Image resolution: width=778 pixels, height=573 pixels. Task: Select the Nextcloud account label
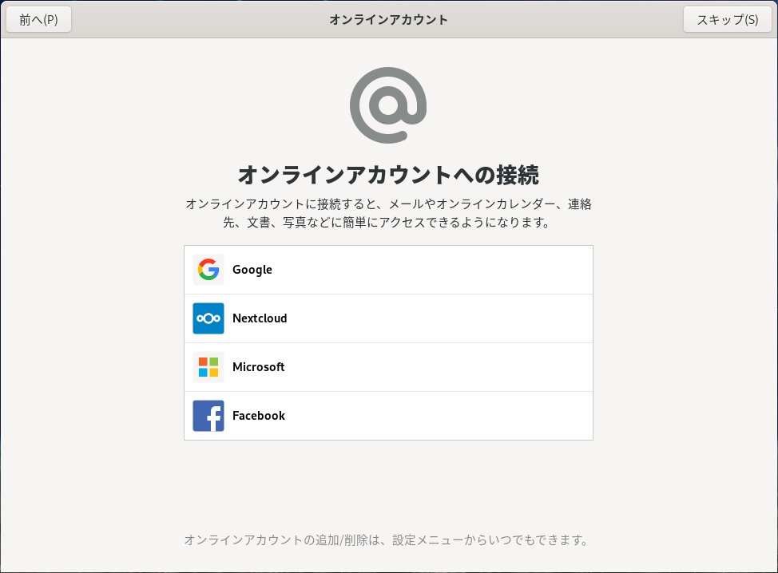pos(260,318)
